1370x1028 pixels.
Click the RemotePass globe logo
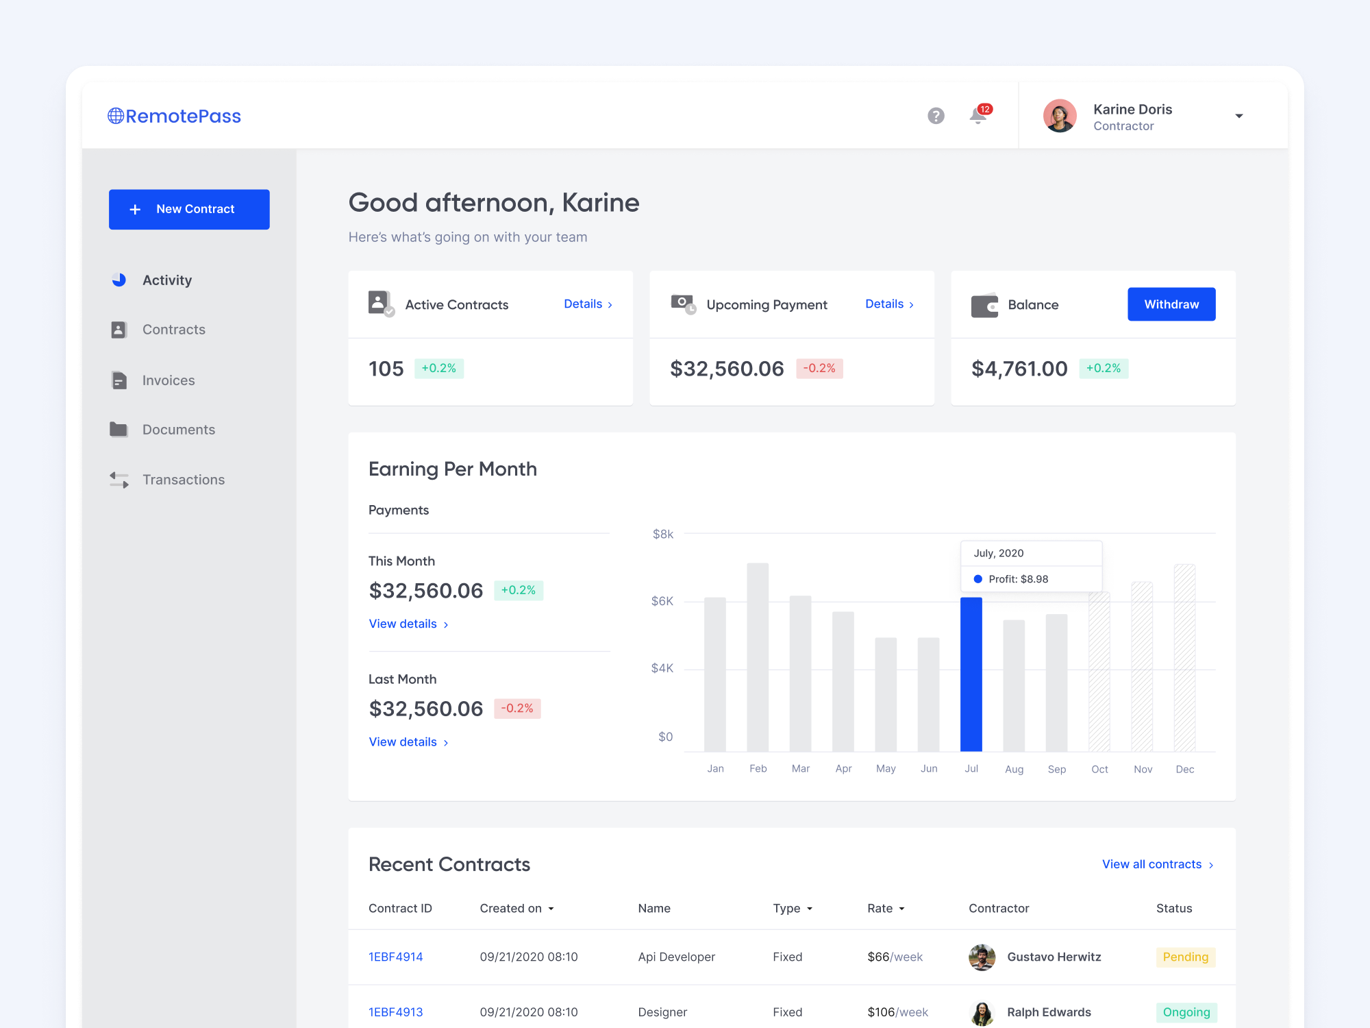[116, 116]
